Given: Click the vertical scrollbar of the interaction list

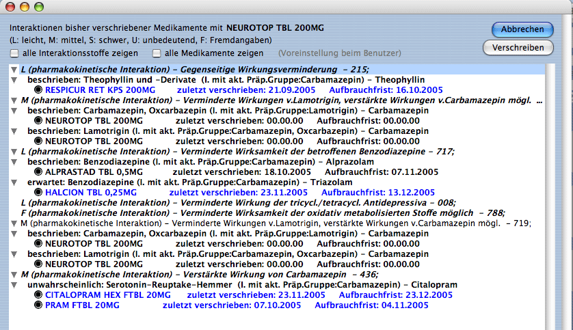Looking at the screenshot, I should (550, 197).
